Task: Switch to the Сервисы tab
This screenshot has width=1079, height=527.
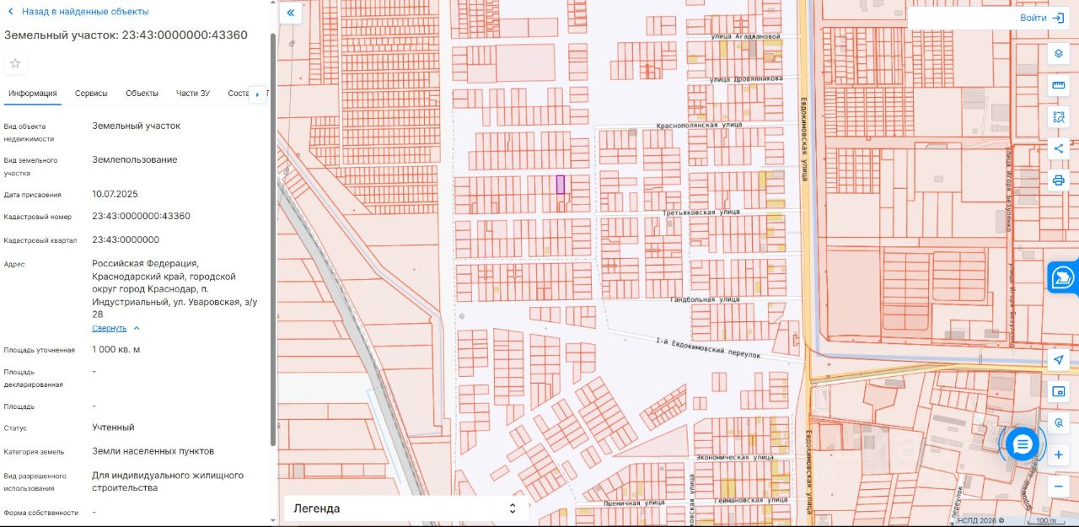Action: tap(91, 94)
